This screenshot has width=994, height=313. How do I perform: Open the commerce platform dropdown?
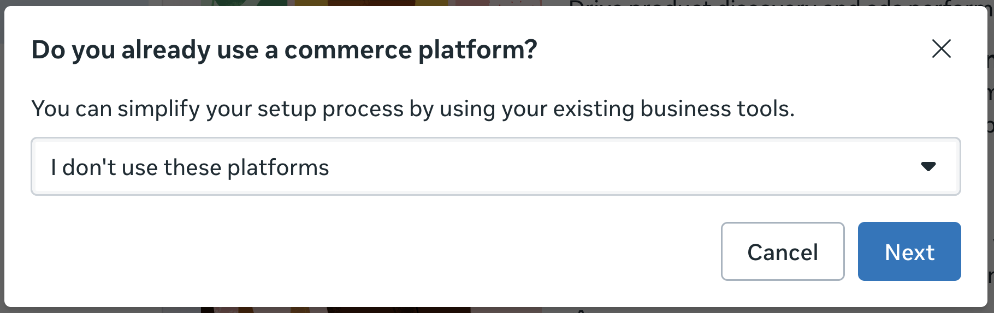coord(495,166)
